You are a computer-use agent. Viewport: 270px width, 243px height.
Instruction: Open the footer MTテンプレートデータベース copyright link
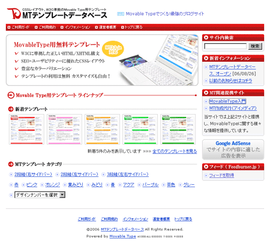(x=122, y=229)
